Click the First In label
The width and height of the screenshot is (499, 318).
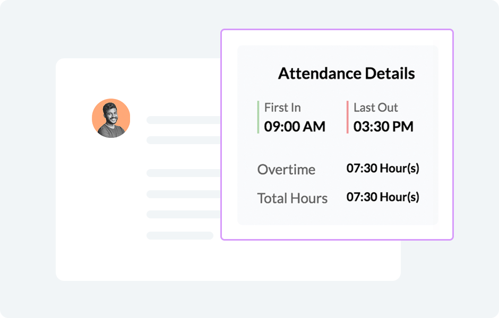(x=282, y=108)
